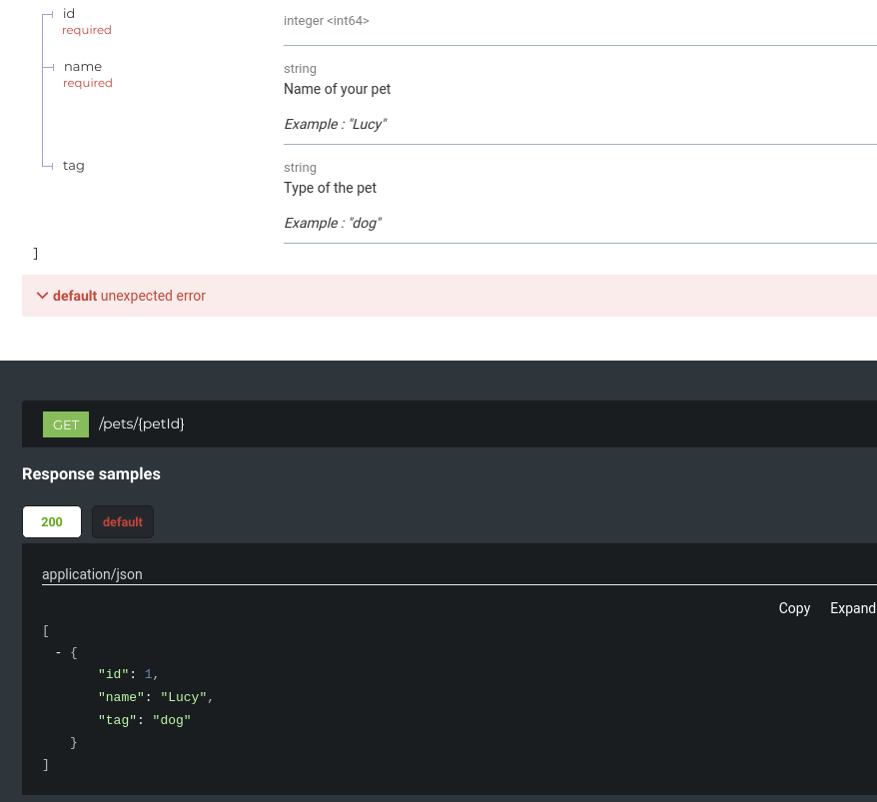Click Expand all in the sample panel
This screenshot has width=877, height=802.
[x=851, y=608]
